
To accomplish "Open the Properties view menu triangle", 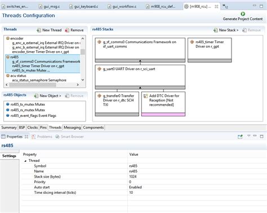I will click(248, 135).
